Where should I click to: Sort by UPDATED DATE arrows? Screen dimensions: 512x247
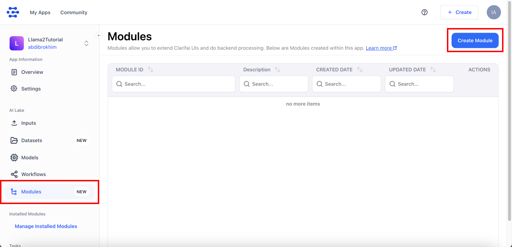coord(433,70)
